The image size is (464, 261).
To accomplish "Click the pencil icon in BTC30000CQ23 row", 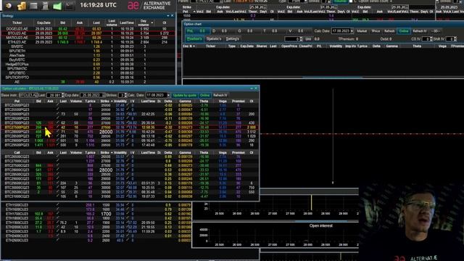I will 58,188.
